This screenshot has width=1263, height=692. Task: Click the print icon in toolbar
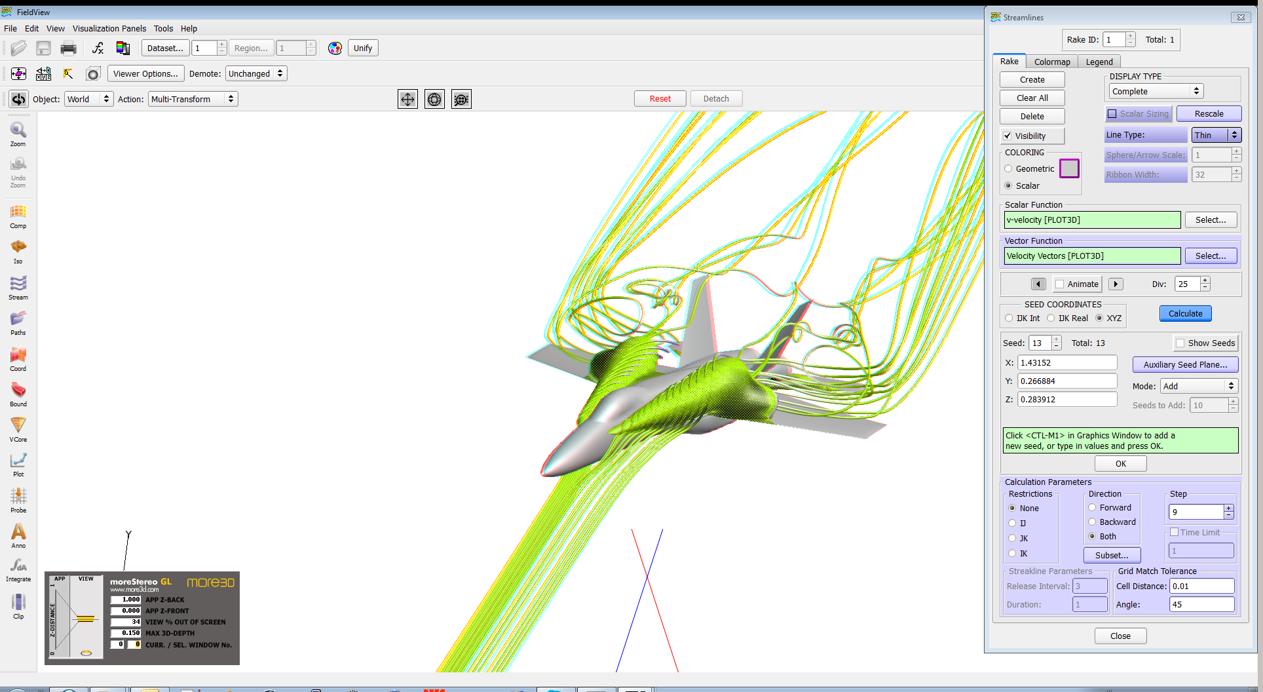tap(68, 48)
